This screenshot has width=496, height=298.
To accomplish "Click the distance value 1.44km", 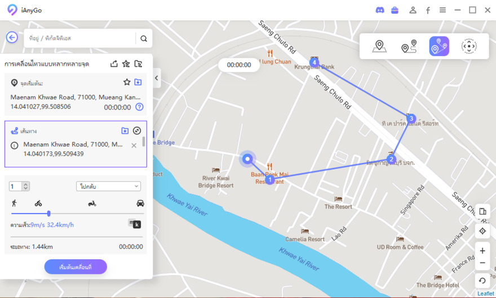I will click(x=42, y=247).
